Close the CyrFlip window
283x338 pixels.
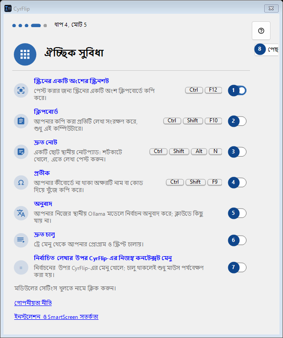[271, 8]
